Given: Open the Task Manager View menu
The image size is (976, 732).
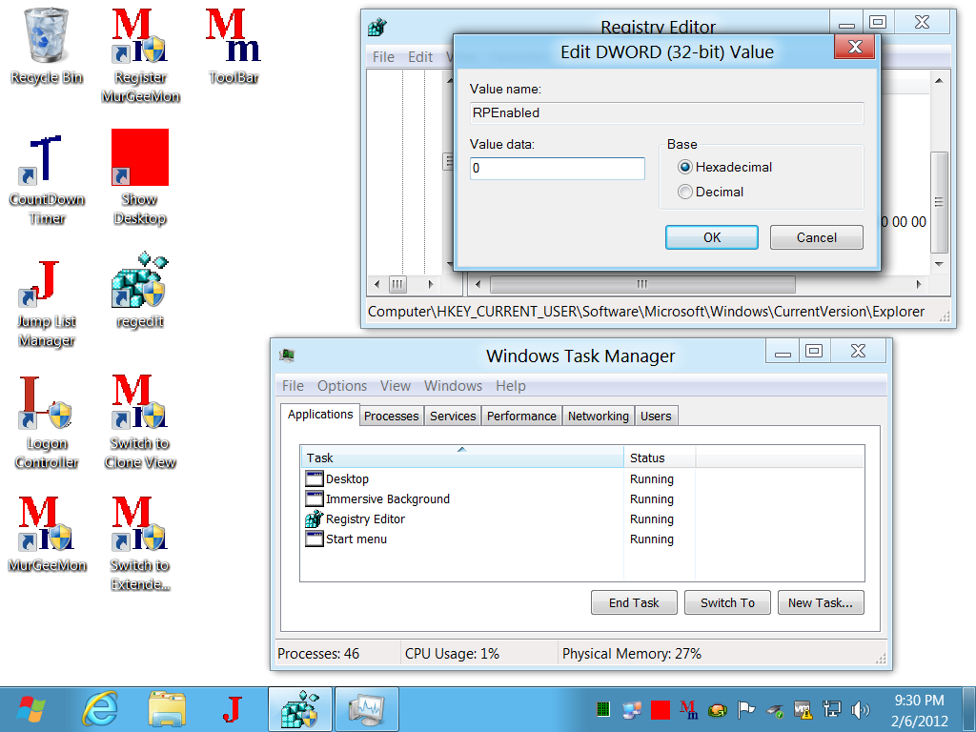Looking at the screenshot, I should click(x=396, y=386).
